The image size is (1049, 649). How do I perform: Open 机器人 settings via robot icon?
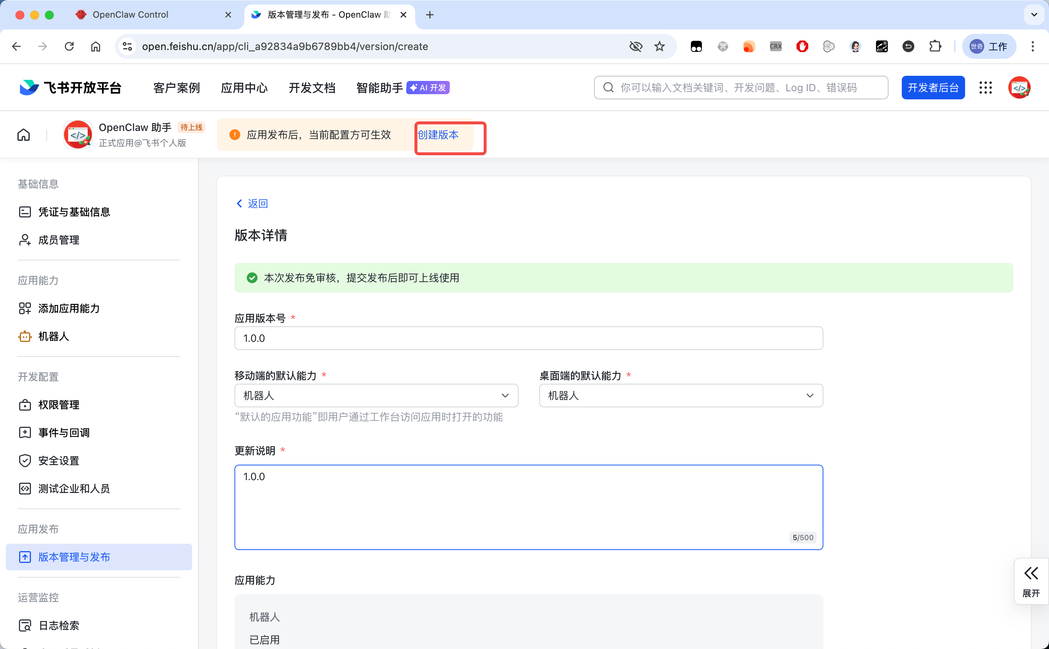point(25,337)
